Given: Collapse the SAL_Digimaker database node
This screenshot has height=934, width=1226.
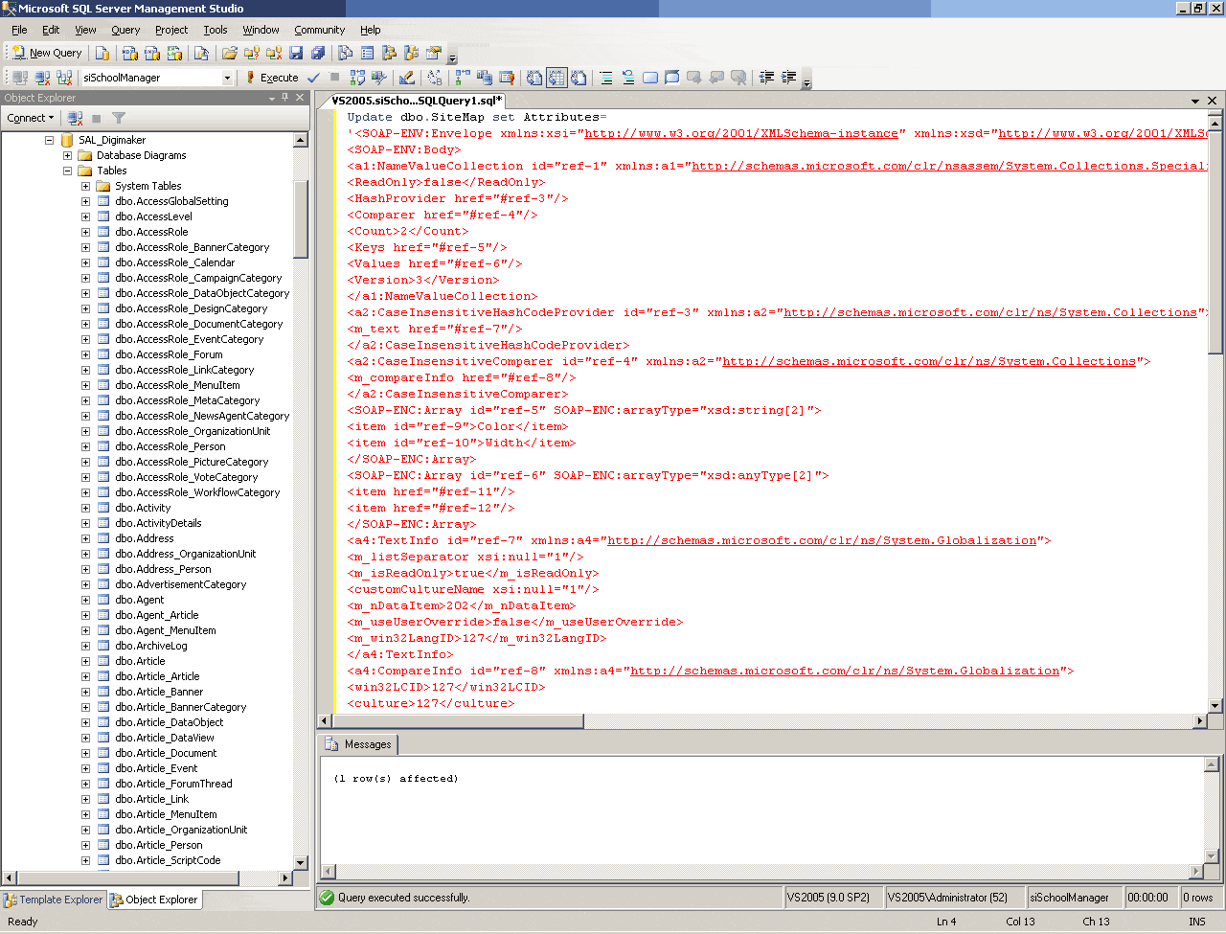Looking at the screenshot, I should (x=49, y=140).
